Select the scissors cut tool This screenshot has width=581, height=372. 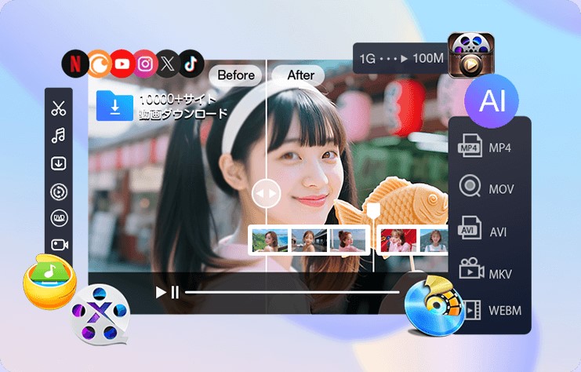[x=59, y=108]
